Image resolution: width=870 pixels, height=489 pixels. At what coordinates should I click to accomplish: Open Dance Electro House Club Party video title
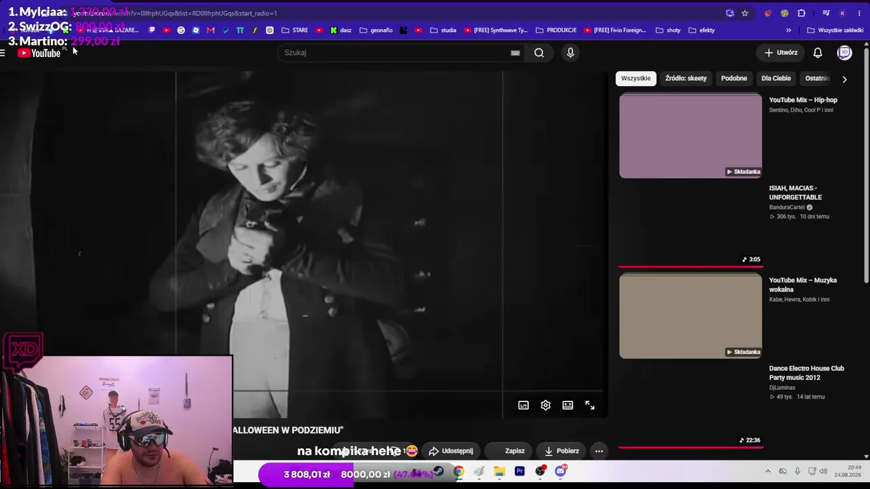click(x=807, y=373)
